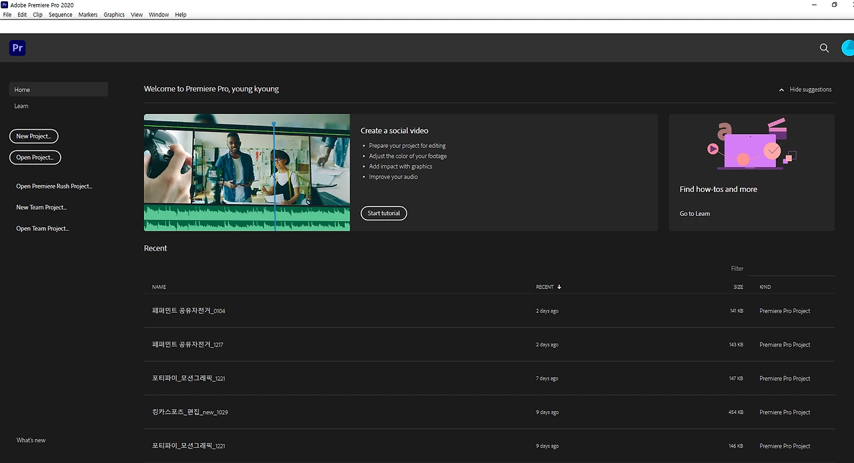The height and width of the screenshot is (463, 854).
Task: Click Open Team Project link
Action: (x=43, y=229)
